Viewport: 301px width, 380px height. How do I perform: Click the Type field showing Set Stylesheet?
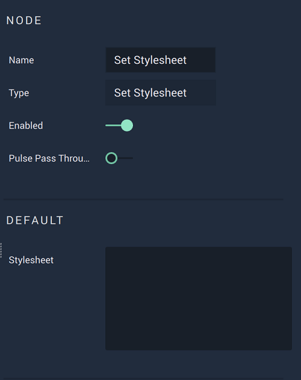coord(160,93)
